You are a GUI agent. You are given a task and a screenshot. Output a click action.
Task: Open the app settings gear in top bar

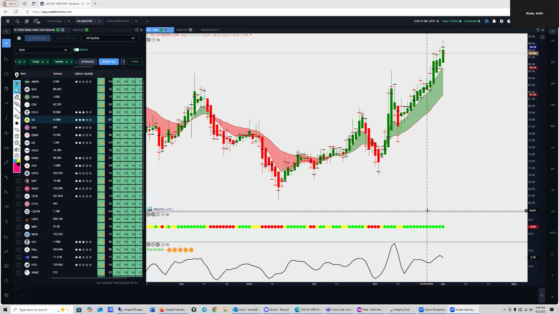pos(501,21)
